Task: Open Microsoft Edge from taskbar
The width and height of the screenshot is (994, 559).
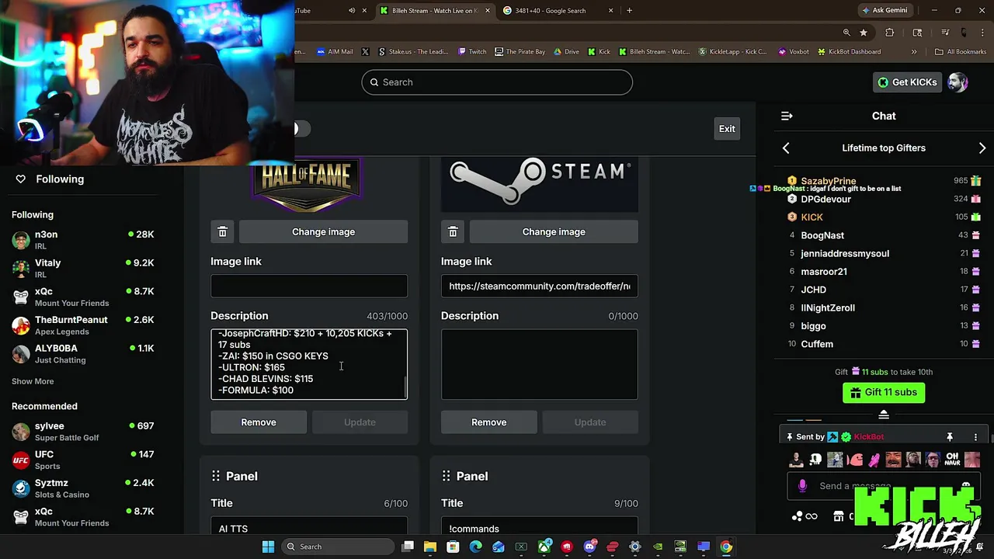Action: pyautogui.click(x=475, y=547)
